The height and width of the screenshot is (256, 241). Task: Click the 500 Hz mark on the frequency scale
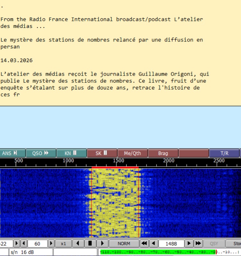[x=19, y=161]
